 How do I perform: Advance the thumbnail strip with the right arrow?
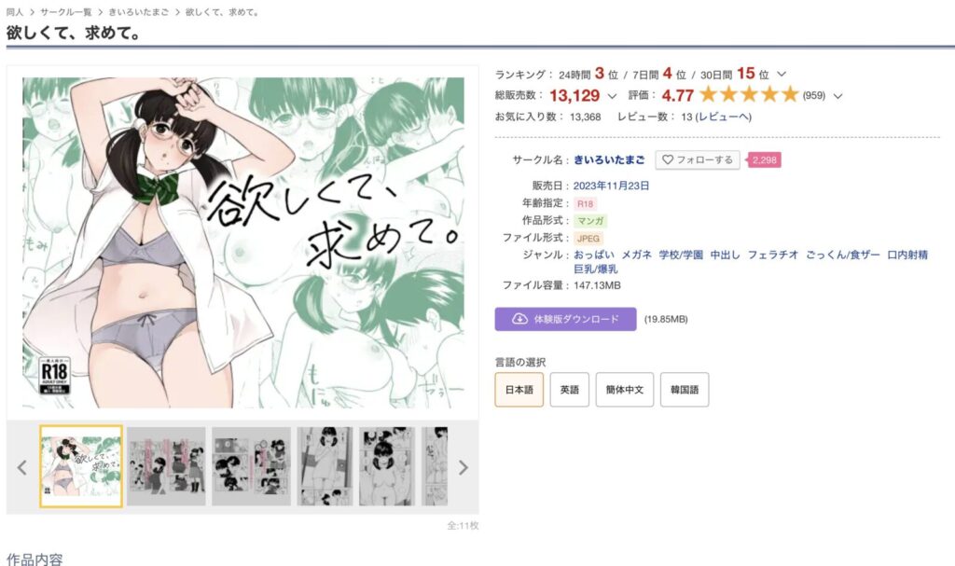tap(464, 467)
